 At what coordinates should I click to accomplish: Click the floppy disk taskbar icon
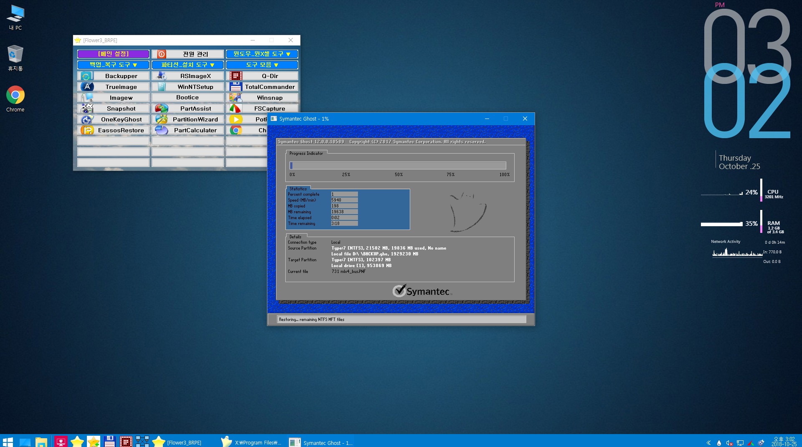tap(110, 442)
